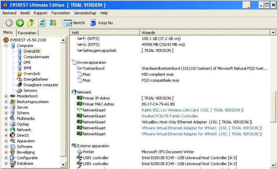Click the Veld column header
The width and height of the screenshot is (278, 169).
105,33
